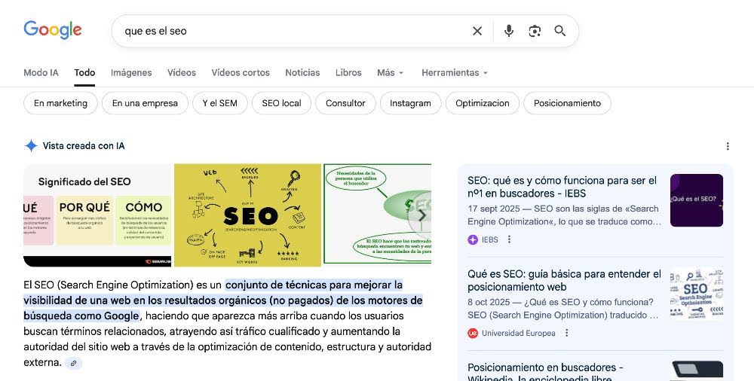Viewport: 754px width, 381px height.
Task: Select the Instagram chip
Action: click(x=410, y=103)
